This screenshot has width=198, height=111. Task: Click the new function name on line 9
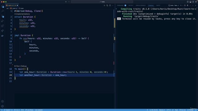coord(25,38)
